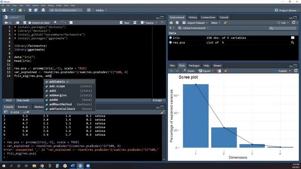Viewport: 301px width, 169px height.
Task: View the iris data table icon
Action: 293,38
